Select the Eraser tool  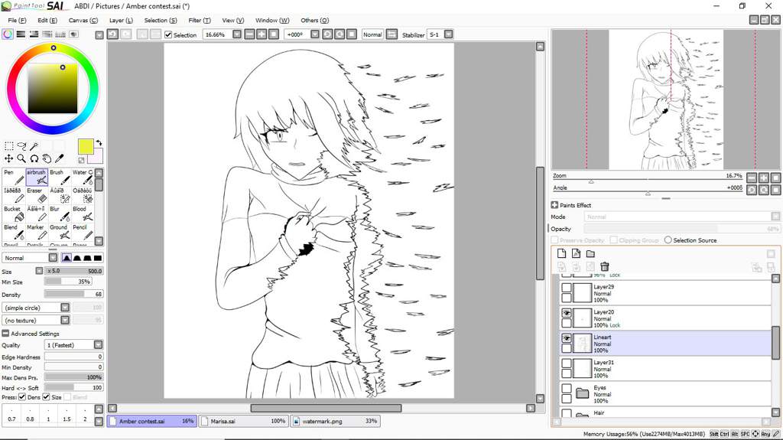click(x=37, y=195)
